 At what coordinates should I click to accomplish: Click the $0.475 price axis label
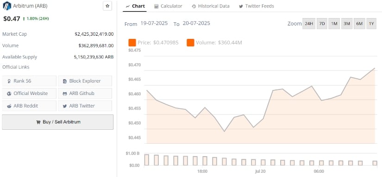[134, 51]
